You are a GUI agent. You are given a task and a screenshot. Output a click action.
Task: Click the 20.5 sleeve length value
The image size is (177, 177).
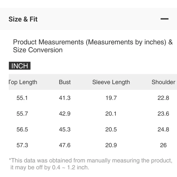pos(111,129)
